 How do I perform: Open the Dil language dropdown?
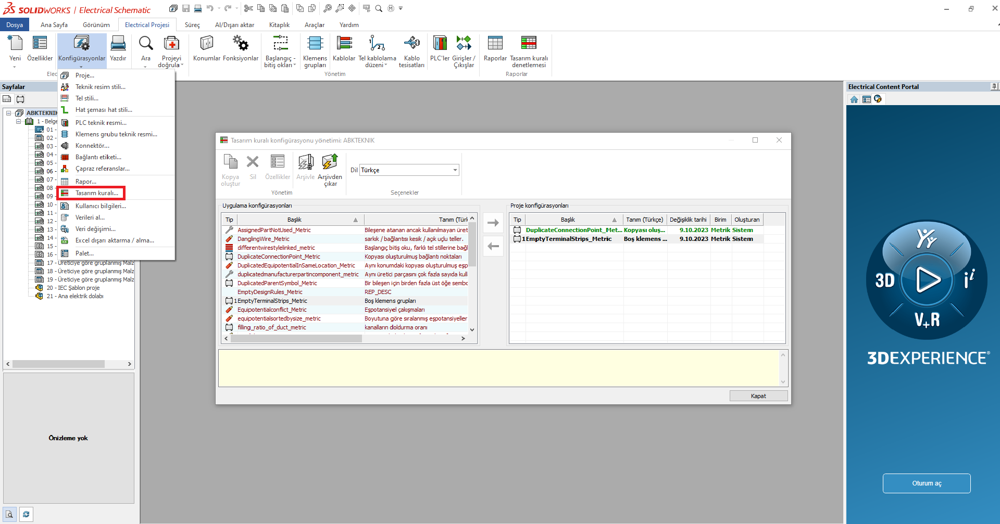pos(455,170)
